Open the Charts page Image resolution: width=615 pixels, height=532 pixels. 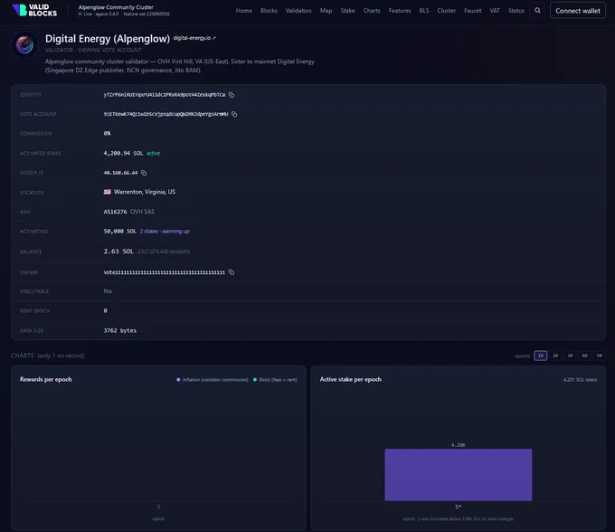click(x=372, y=11)
